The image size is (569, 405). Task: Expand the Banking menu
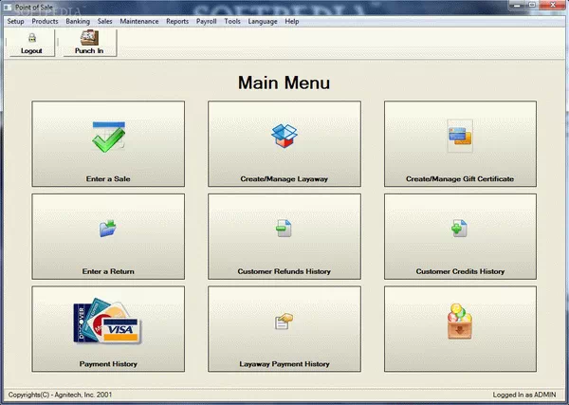tap(78, 21)
